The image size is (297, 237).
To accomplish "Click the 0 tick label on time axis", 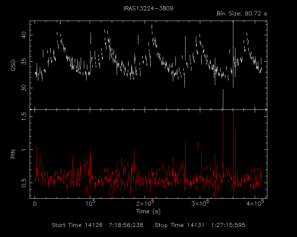I will coord(35,204).
